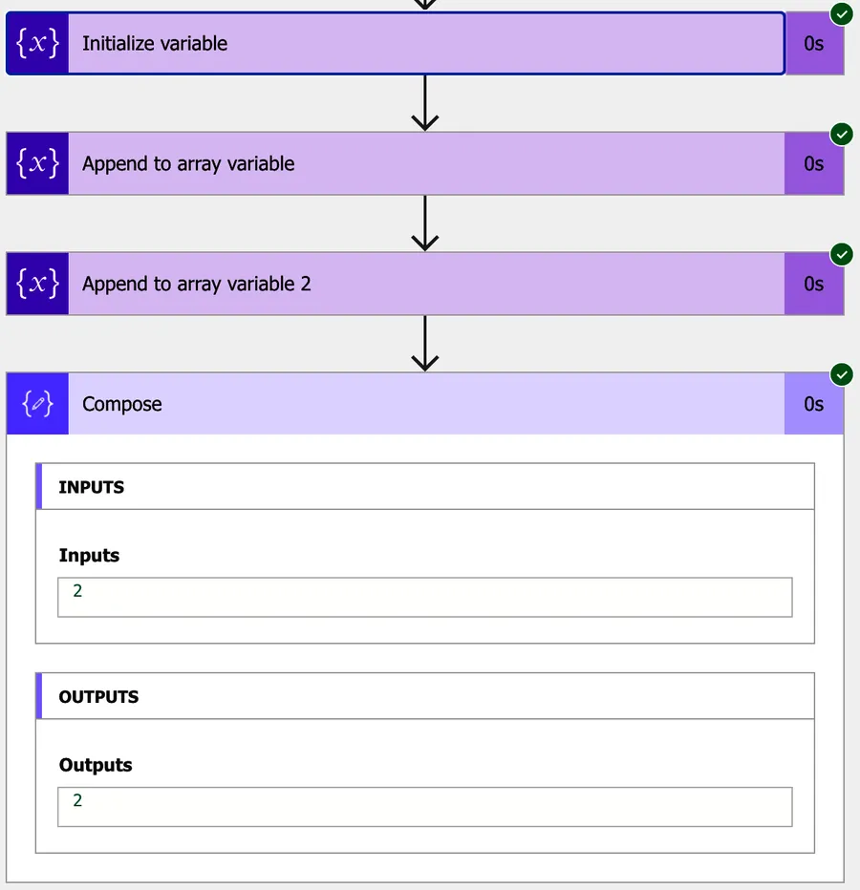Click the Append to array variable icon
Screen dimensions: 860x890
tap(38, 163)
